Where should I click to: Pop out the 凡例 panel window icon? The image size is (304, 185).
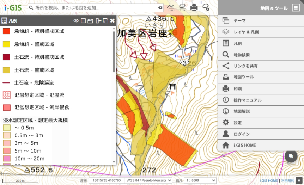coord(105,20)
